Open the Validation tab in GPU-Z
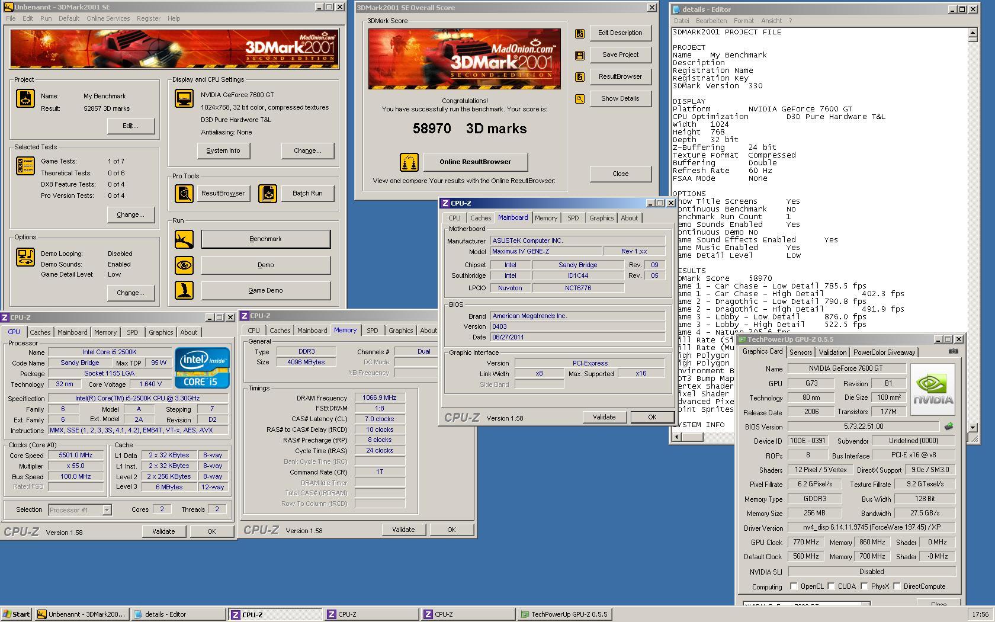This screenshot has width=995, height=622. pos(832,352)
